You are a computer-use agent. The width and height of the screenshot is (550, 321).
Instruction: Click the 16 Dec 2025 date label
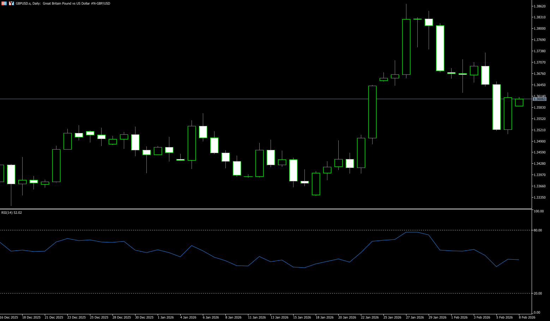coord(9,317)
